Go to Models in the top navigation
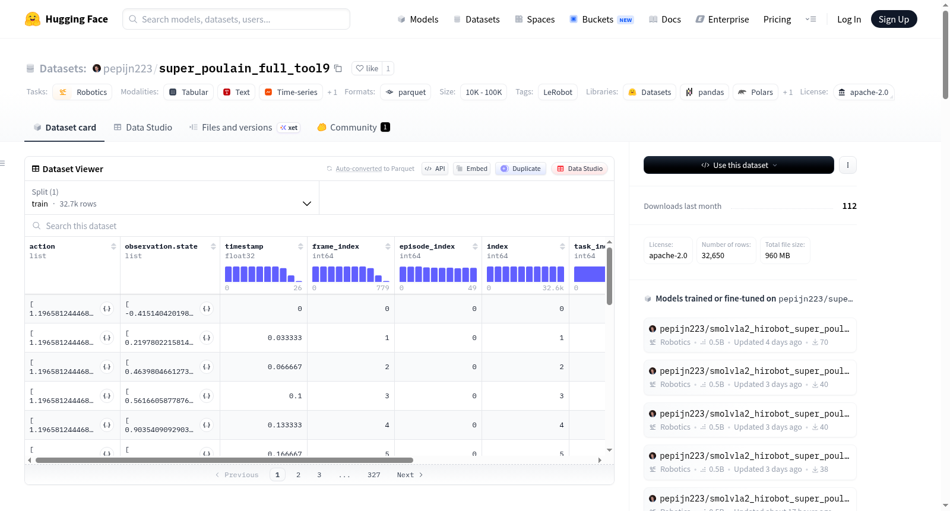Screen dimensions: 950x511 click(418, 19)
